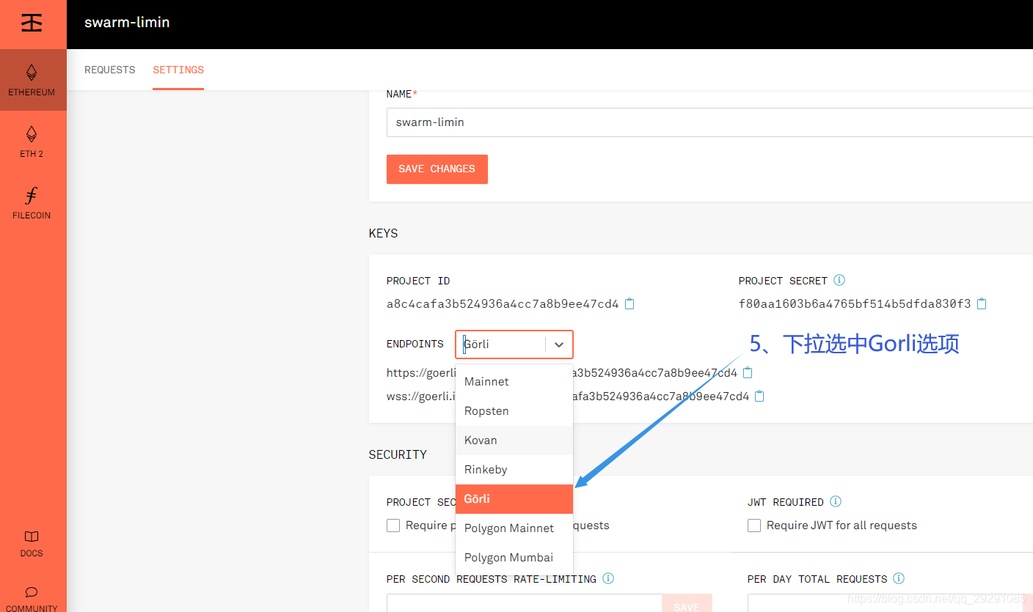Show info about Project Secret
This screenshot has height=612, width=1033.
839,280
